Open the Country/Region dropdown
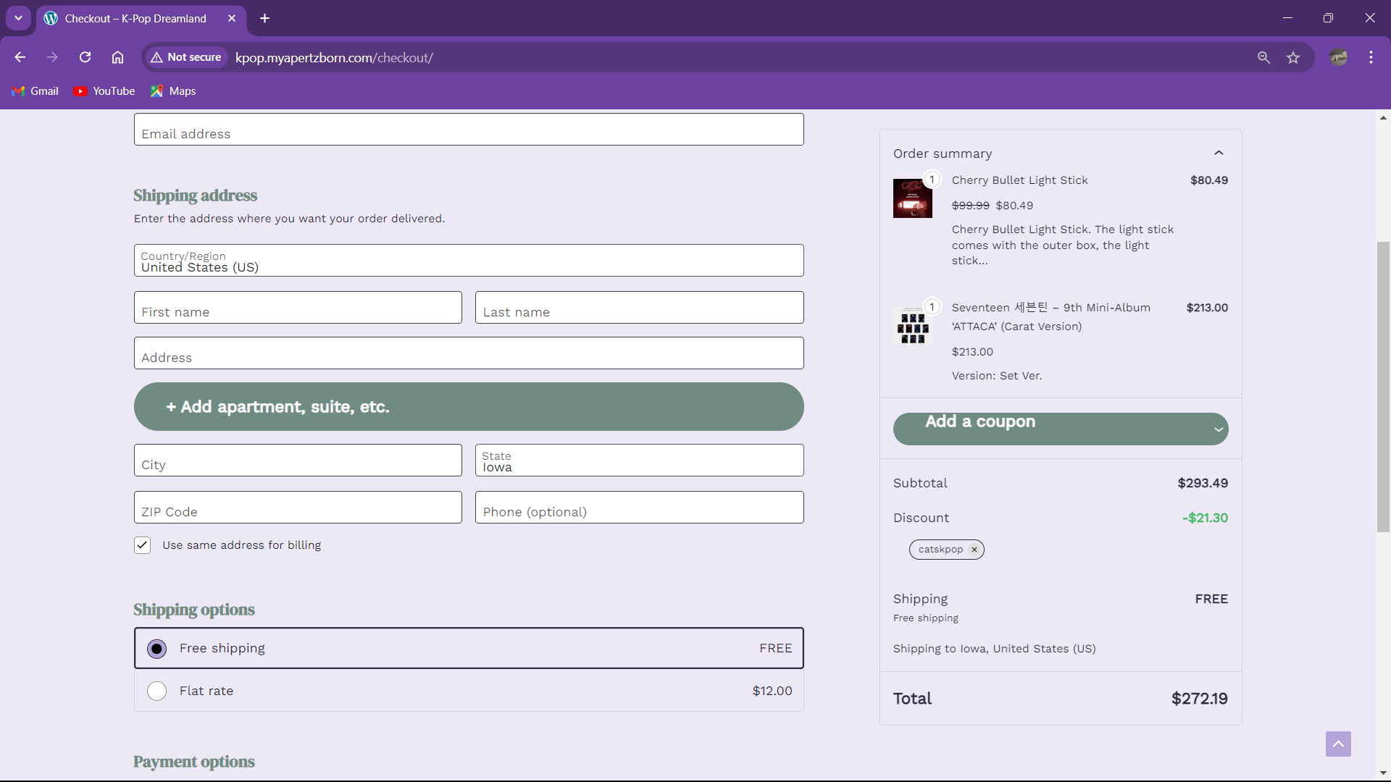This screenshot has height=782, width=1391. (468, 261)
